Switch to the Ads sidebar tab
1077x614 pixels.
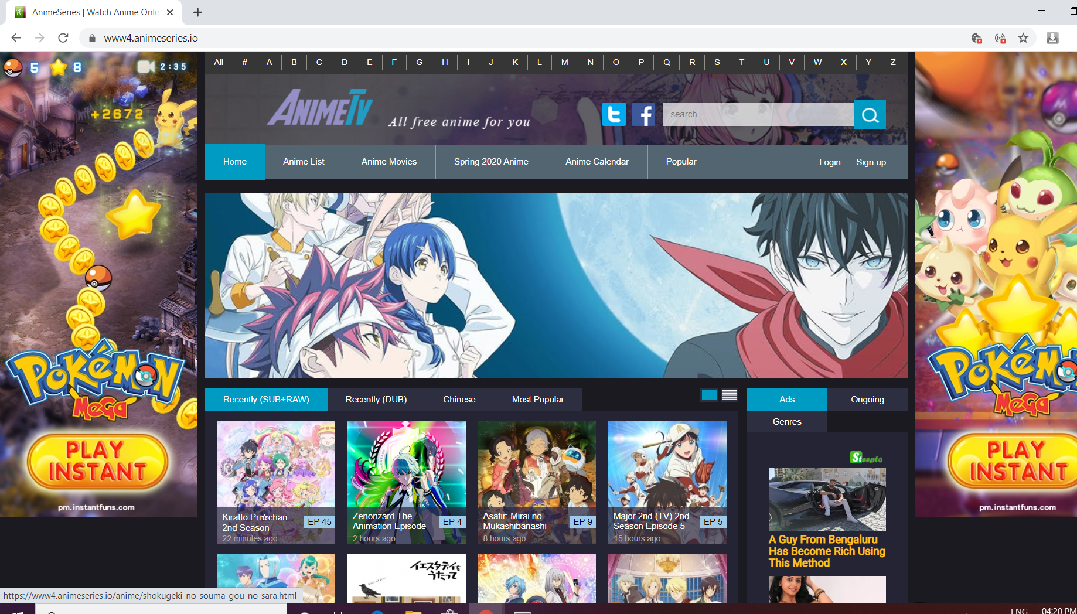787,400
